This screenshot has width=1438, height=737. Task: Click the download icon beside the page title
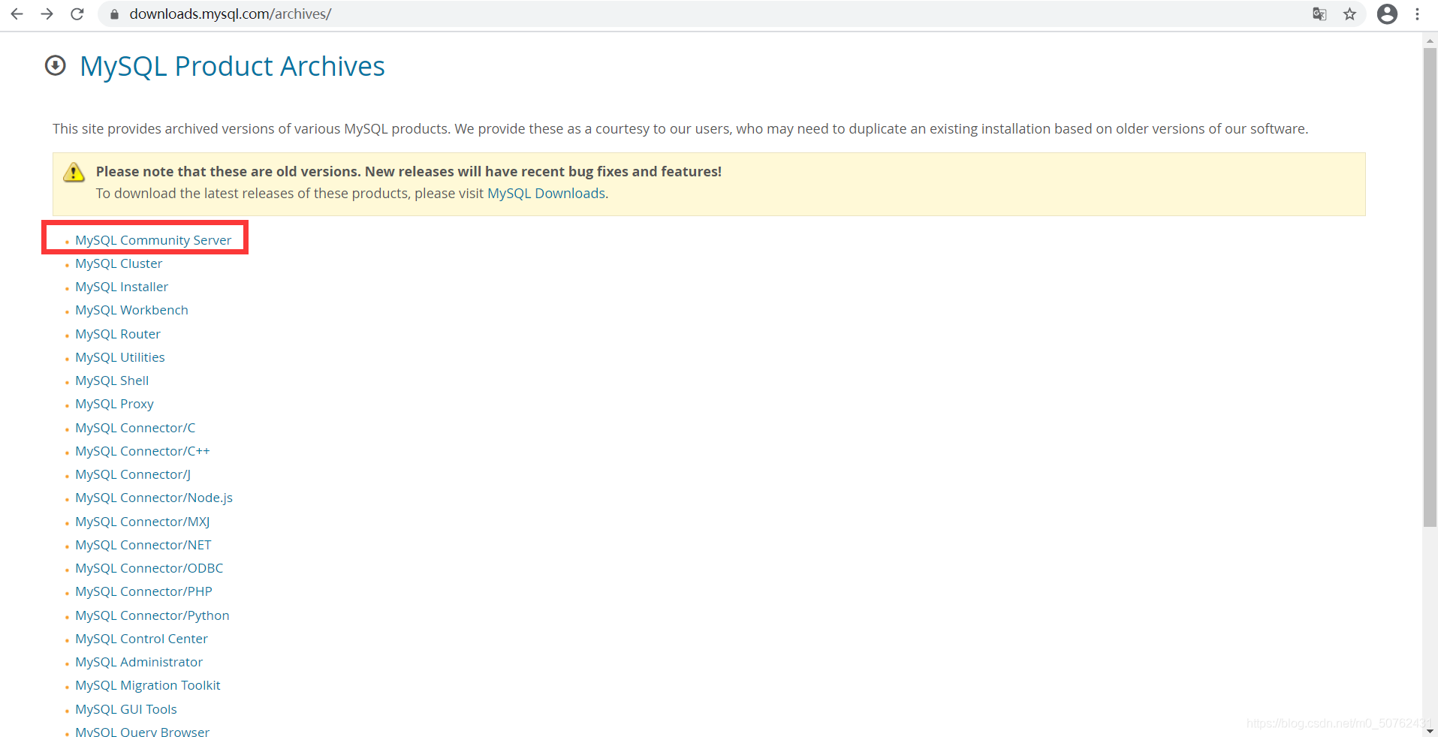tap(56, 66)
